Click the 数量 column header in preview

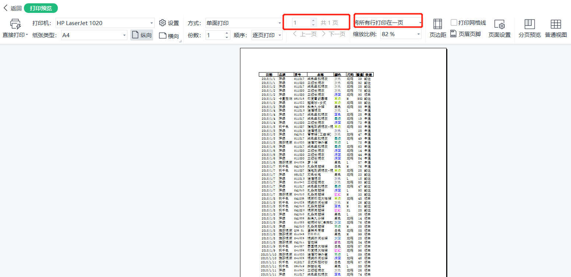point(360,74)
